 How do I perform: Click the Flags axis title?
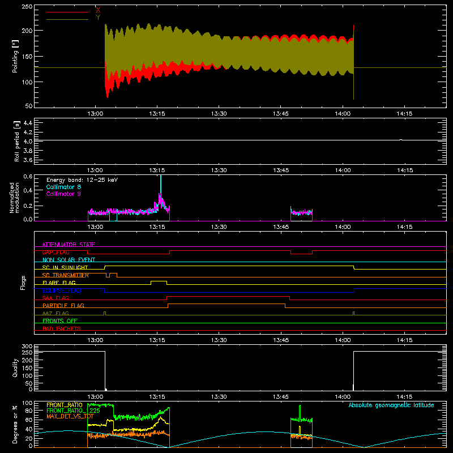click(x=23, y=283)
